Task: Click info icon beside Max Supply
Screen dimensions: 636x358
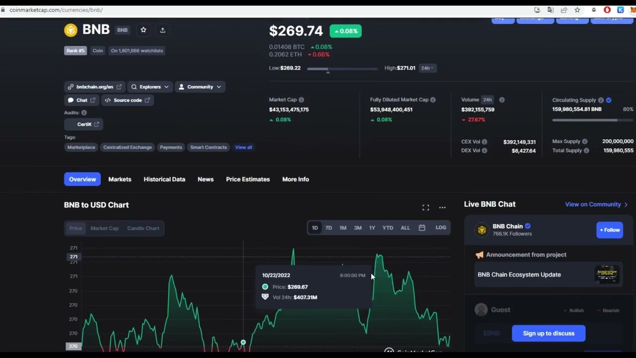Action: 585,142
